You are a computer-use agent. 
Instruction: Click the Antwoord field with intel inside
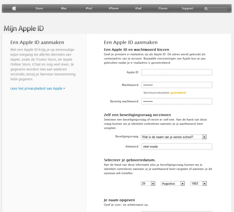(x=177, y=146)
